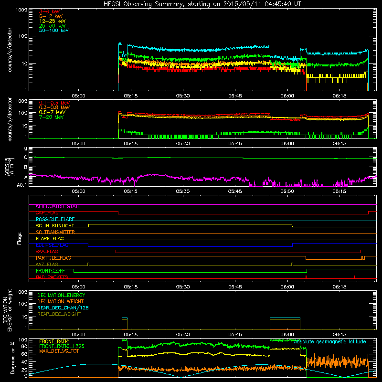This screenshot has height=382, width=382.
Task: Pick the SAA_FLAG label
Action: 47,252
